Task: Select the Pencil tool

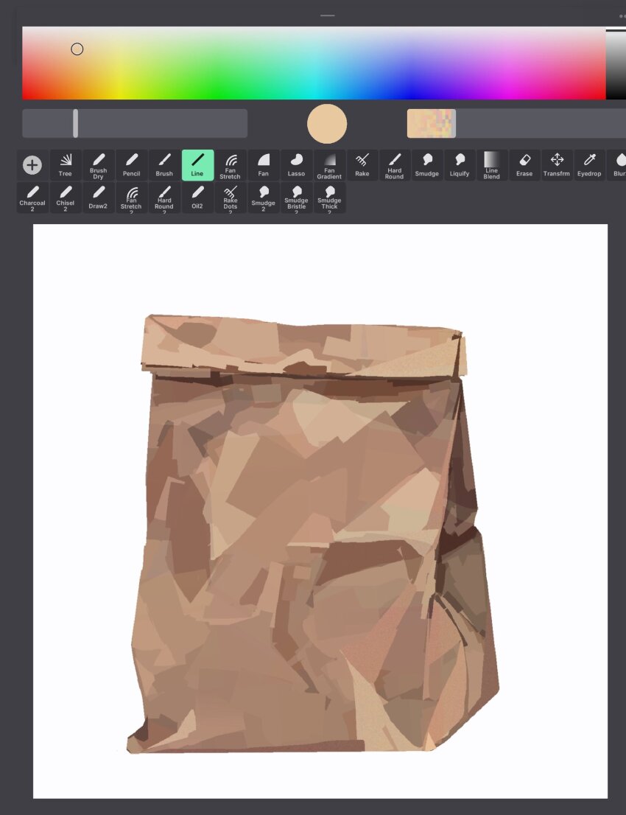Action: point(131,165)
